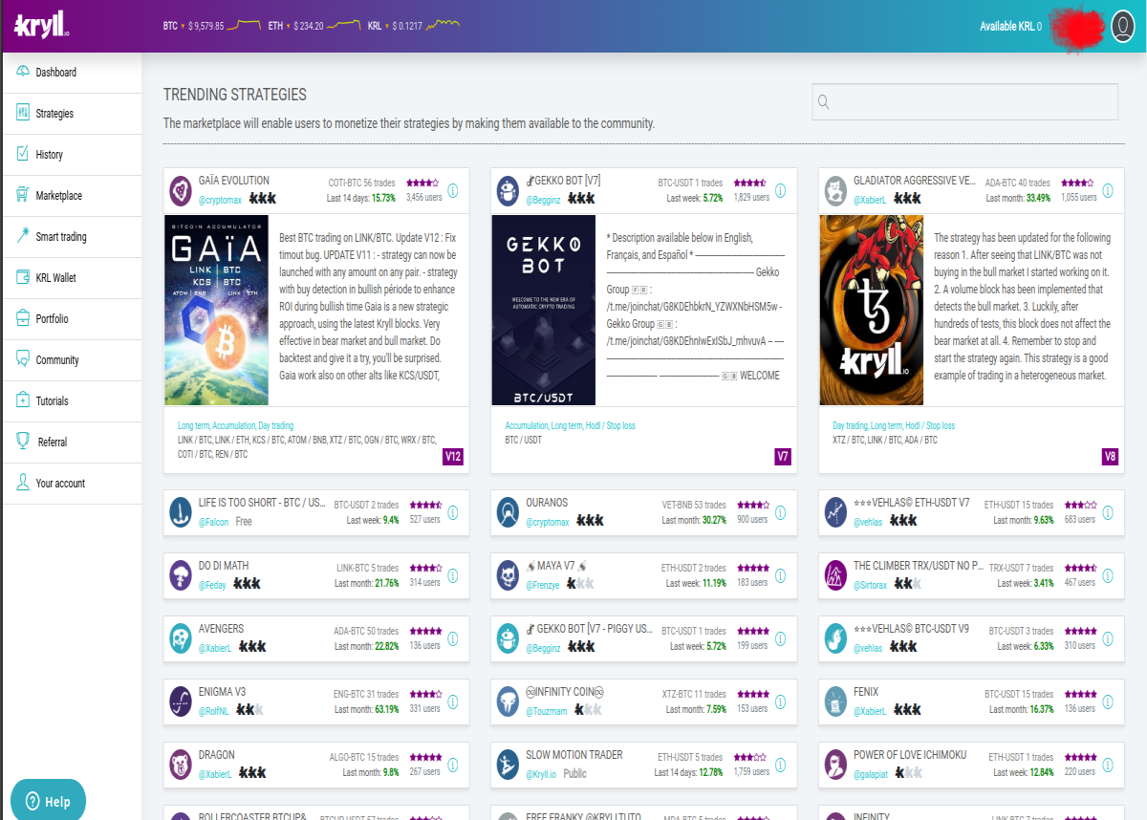Click the Gladiator kryll.io thumbnail image

point(872,311)
